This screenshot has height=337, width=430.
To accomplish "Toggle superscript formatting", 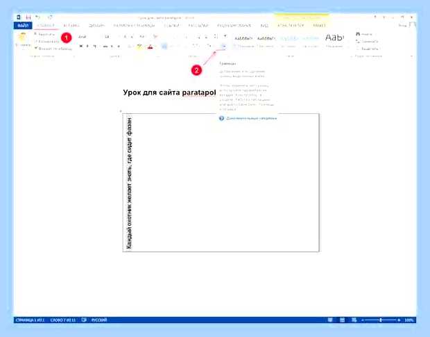I will pos(119,47).
